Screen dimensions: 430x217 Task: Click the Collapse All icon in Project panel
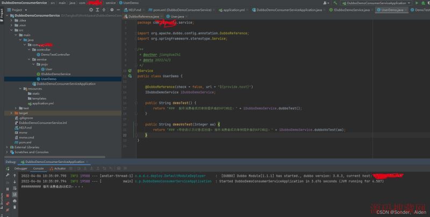click(104, 10)
